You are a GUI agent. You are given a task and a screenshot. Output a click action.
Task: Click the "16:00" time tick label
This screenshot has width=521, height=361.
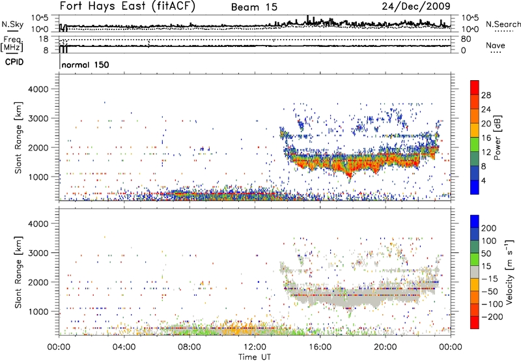pos(320,347)
